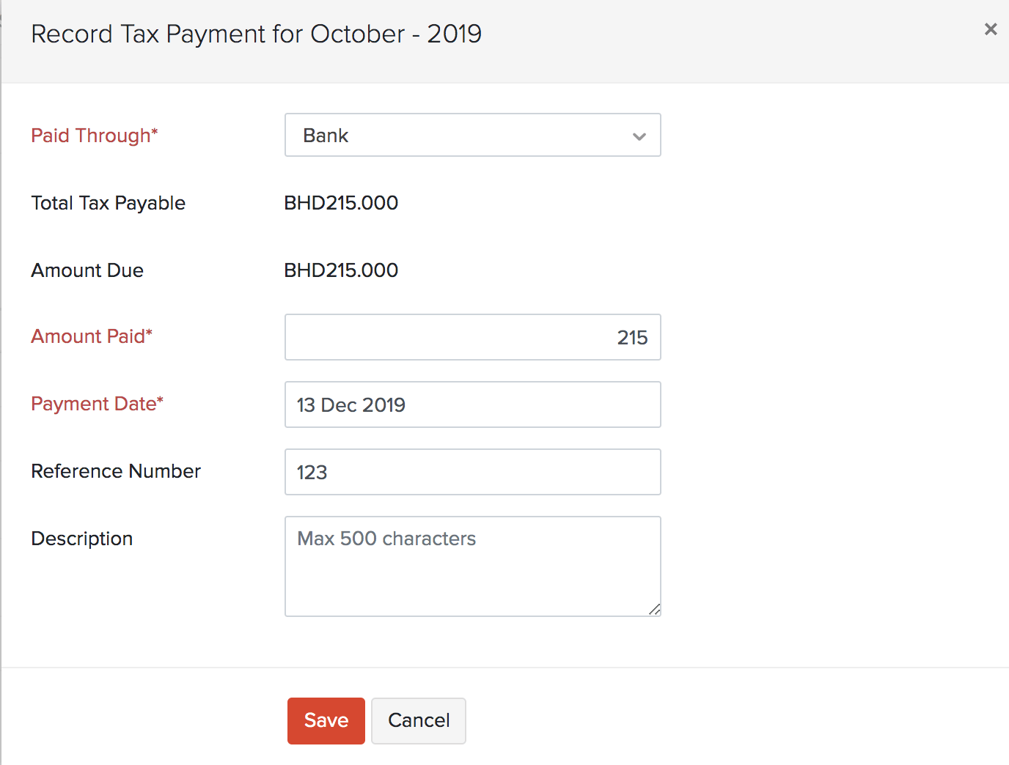Close the Record Tax Payment dialog
The height and width of the screenshot is (765, 1009).
(x=991, y=29)
